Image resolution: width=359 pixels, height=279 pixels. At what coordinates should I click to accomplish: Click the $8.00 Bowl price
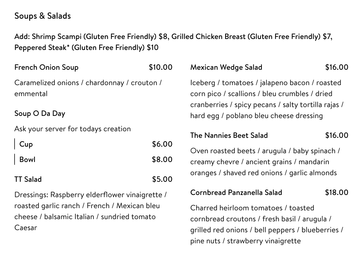tap(162, 160)
